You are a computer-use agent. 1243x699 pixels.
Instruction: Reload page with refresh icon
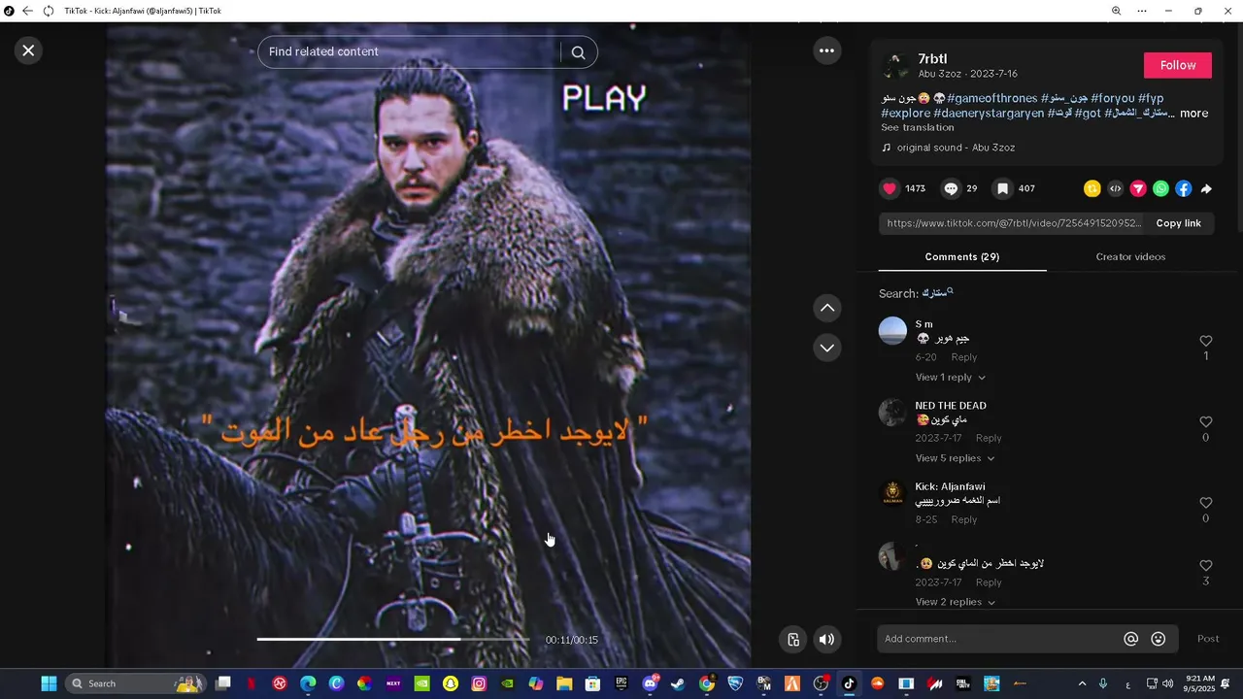point(48,11)
